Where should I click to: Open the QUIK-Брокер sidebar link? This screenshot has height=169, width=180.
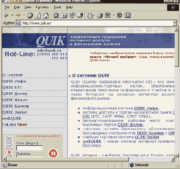click(16, 106)
